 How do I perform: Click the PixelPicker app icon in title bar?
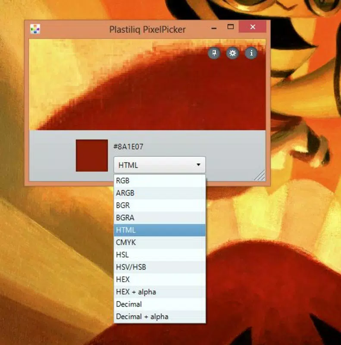(35, 29)
